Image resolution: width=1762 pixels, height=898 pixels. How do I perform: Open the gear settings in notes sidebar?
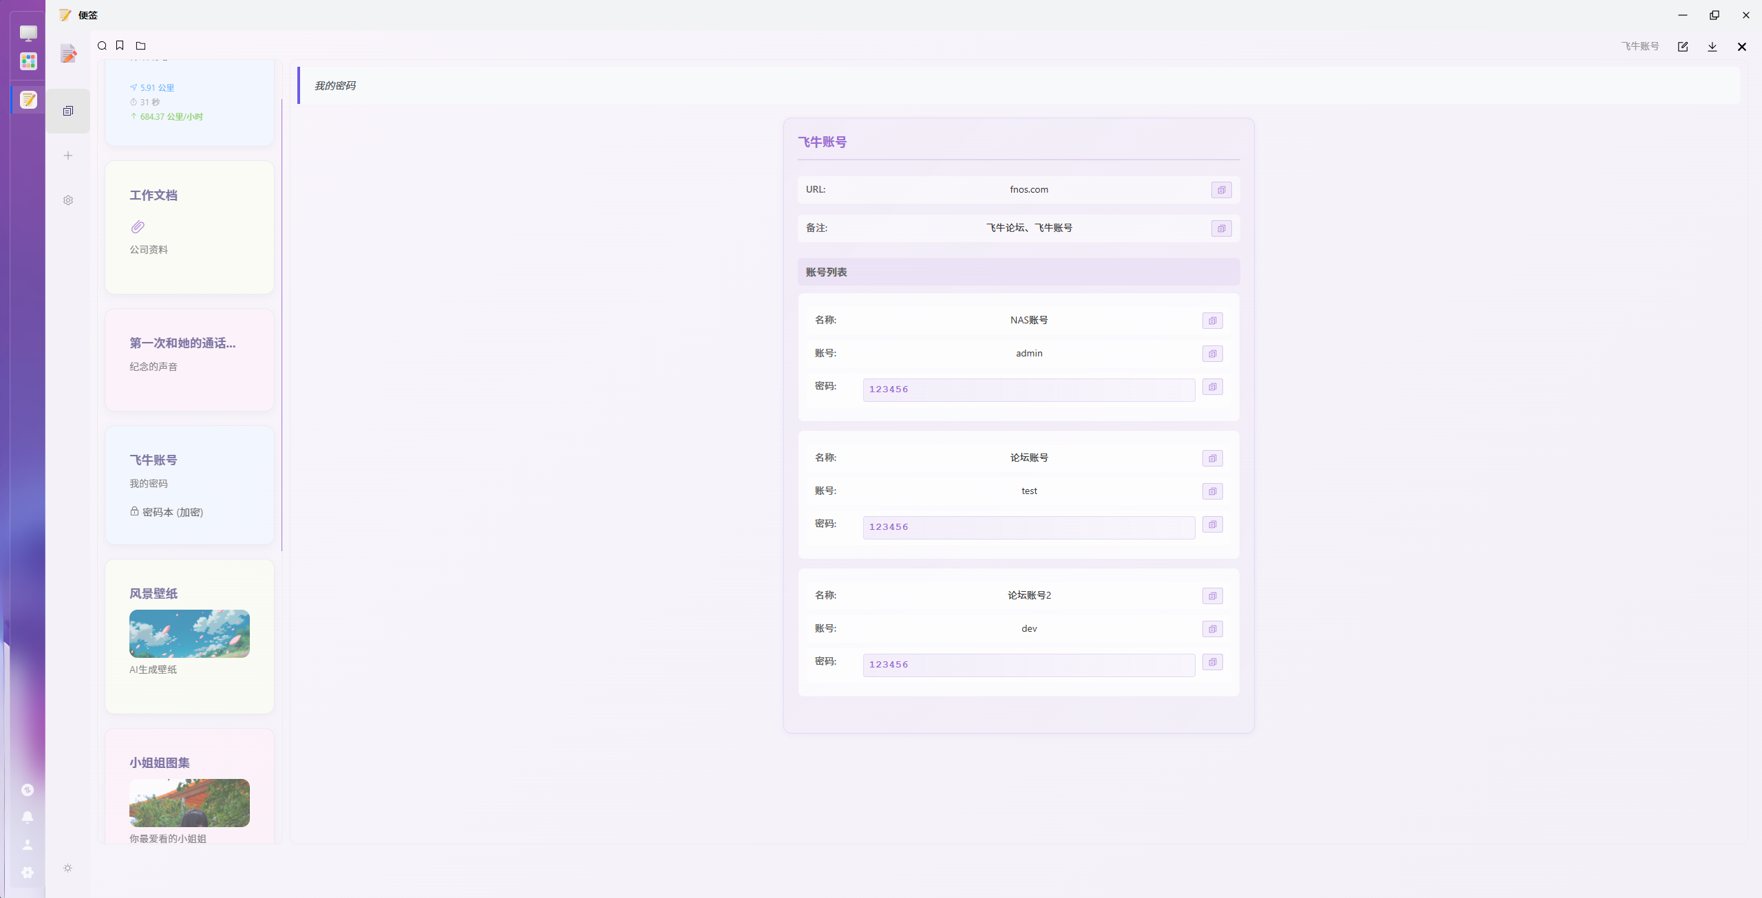(68, 200)
